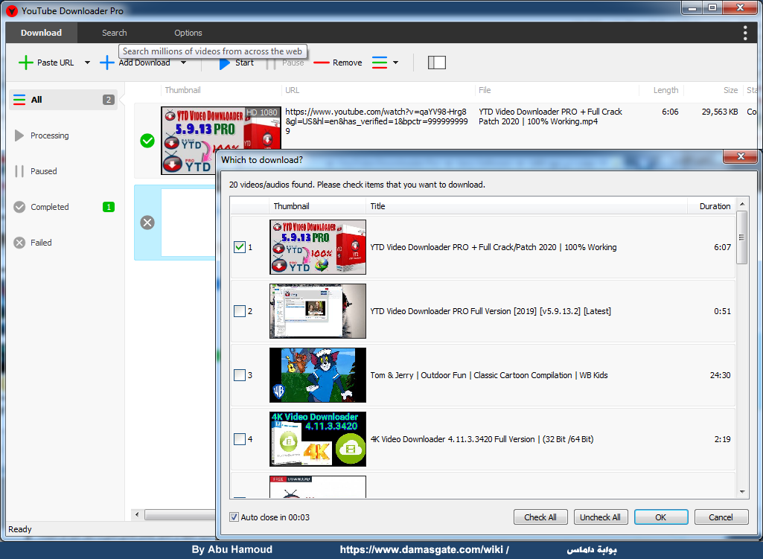Click the Paused bars icon in sidebar
The image size is (763, 559).
19,171
